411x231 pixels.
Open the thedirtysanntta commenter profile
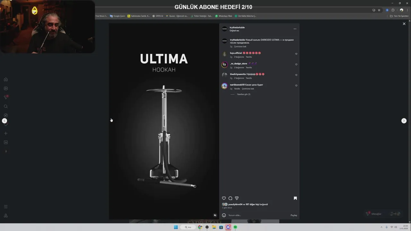[238, 74]
